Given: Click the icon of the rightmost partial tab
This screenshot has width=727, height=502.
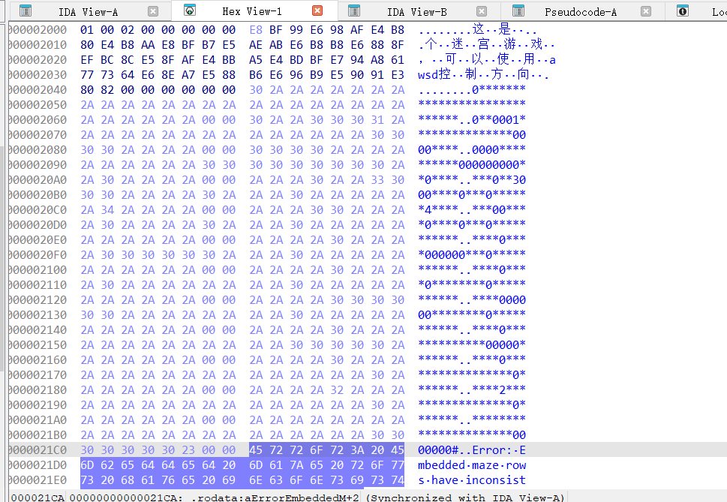Looking at the screenshot, I should click(x=683, y=11).
